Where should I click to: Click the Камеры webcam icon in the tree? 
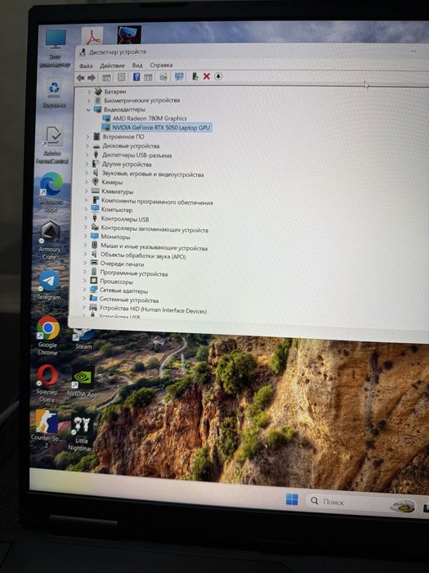96,182
